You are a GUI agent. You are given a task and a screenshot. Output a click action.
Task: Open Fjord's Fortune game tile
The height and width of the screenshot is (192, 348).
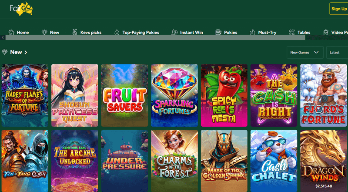[x=324, y=95]
